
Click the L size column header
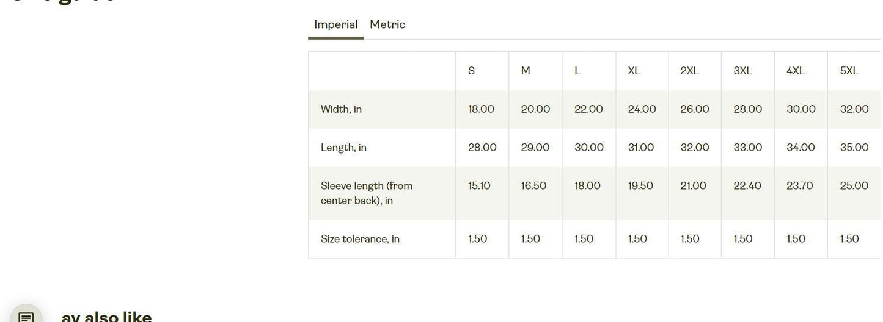coord(577,71)
